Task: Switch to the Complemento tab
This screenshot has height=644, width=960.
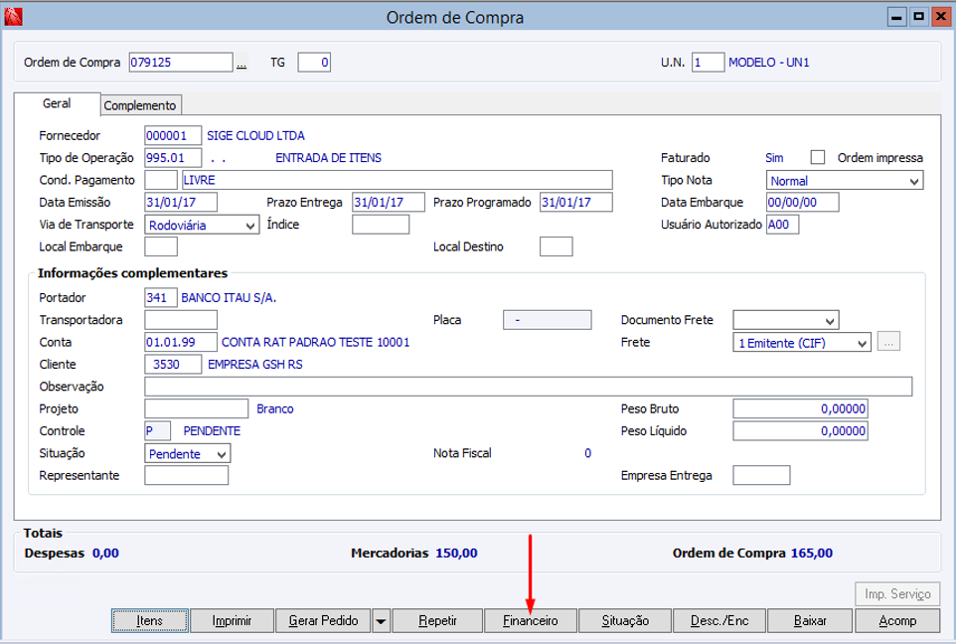Action: click(x=139, y=105)
